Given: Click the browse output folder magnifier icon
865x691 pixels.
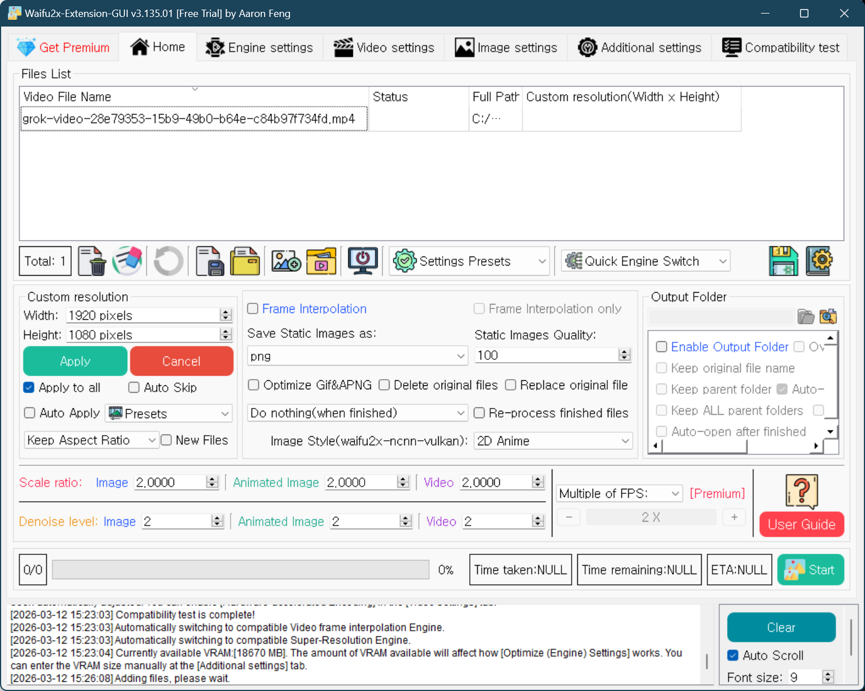Looking at the screenshot, I should 828,316.
